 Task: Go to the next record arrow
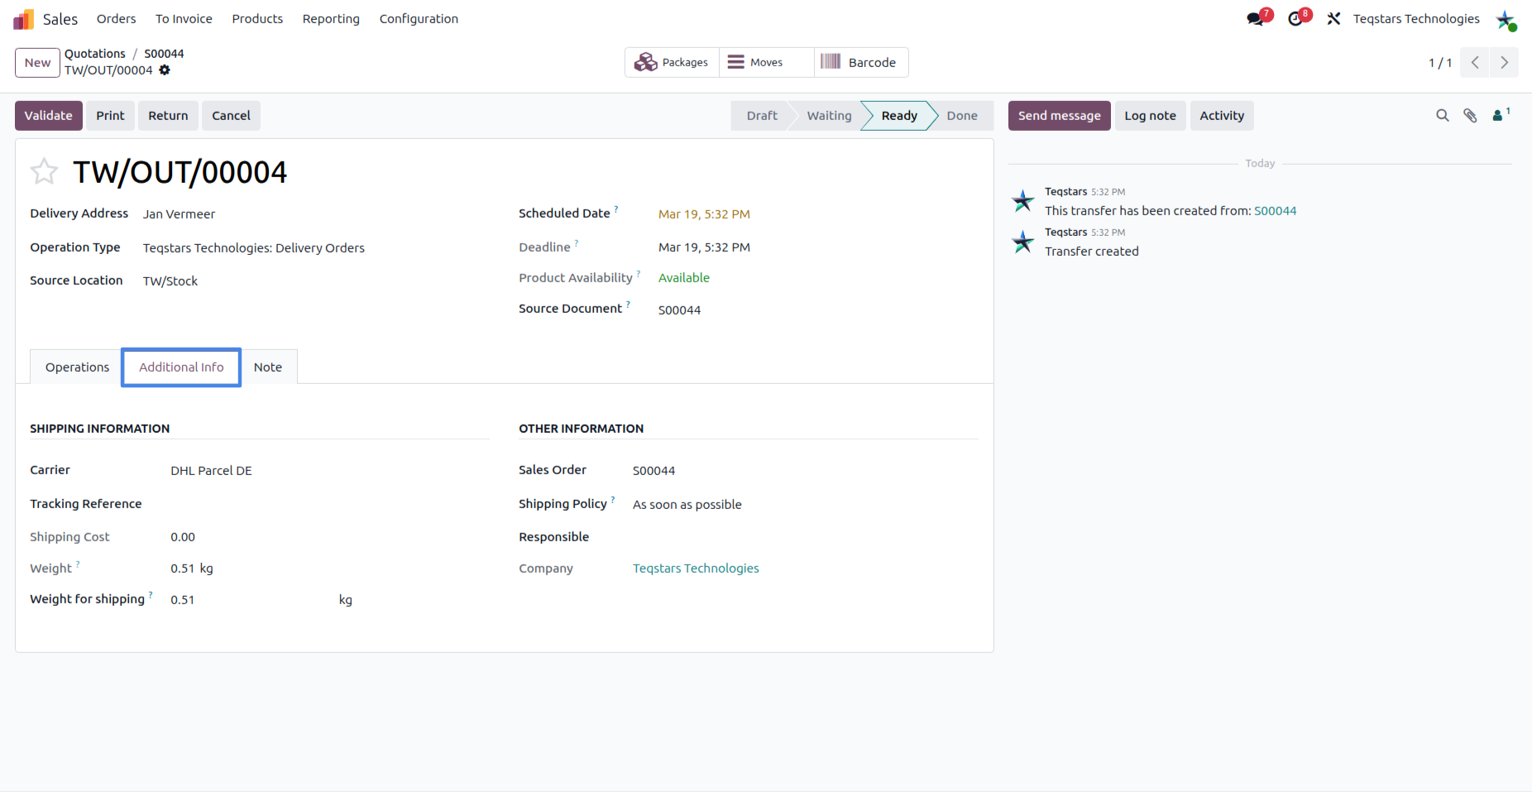point(1504,63)
